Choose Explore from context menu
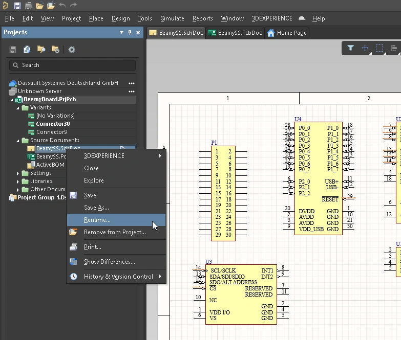The height and width of the screenshot is (340, 401). tap(116, 180)
